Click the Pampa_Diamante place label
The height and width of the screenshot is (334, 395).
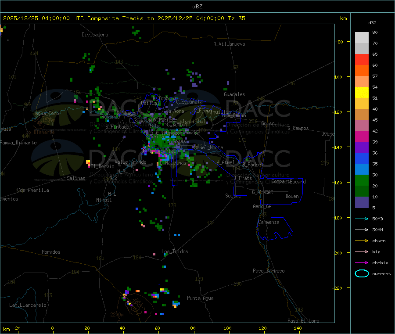tap(18, 143)
